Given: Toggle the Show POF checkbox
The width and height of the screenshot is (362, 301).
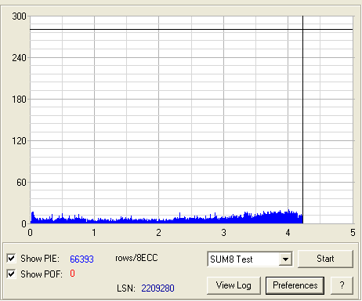Looking at the screenshot, I should [x=12, y=274].
